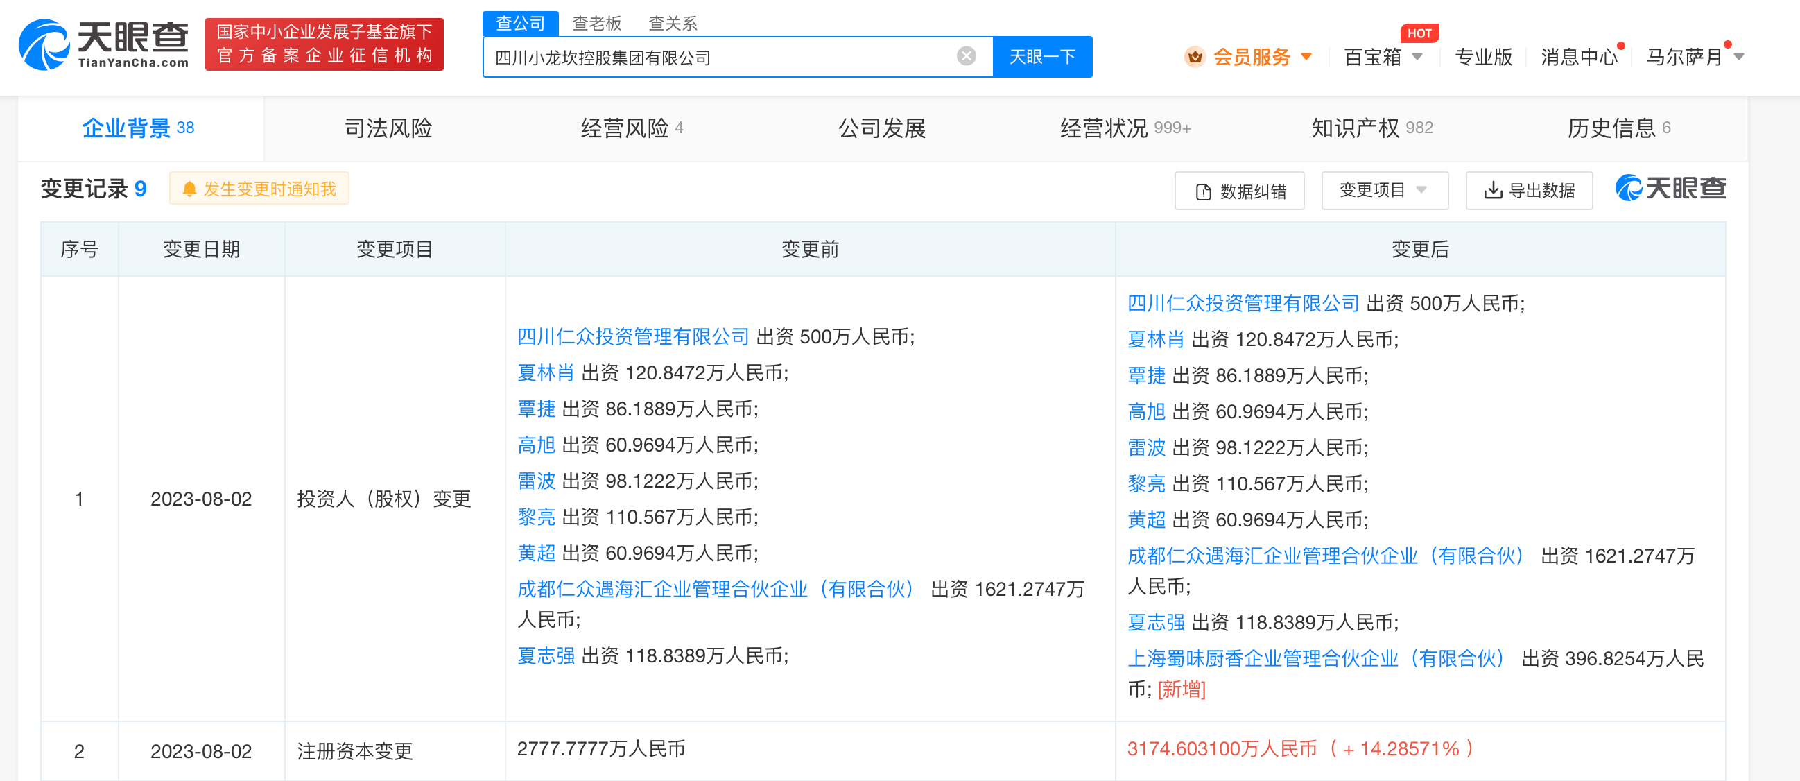Click the member service crown icon
1800x781 pixels.
point(1194,57)
